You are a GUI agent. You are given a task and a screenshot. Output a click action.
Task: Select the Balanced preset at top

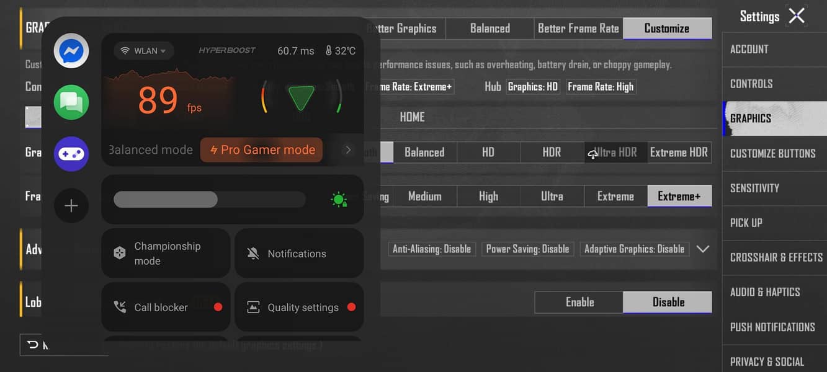coord(490,29)
